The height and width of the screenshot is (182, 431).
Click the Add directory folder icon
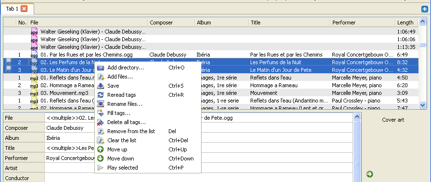click(101, 68)
